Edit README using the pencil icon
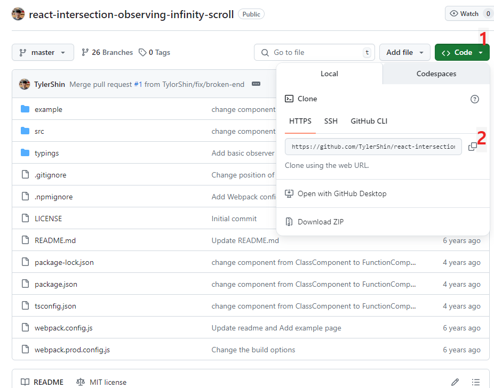 point(455,382)
